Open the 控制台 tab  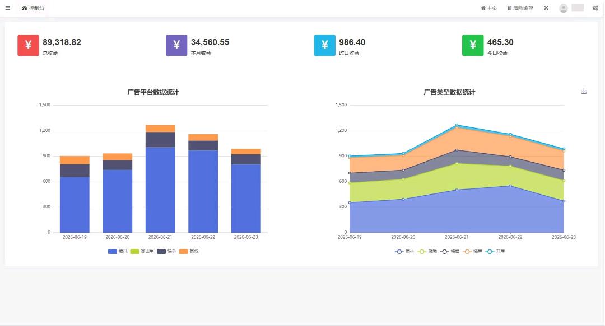[33, 8]
